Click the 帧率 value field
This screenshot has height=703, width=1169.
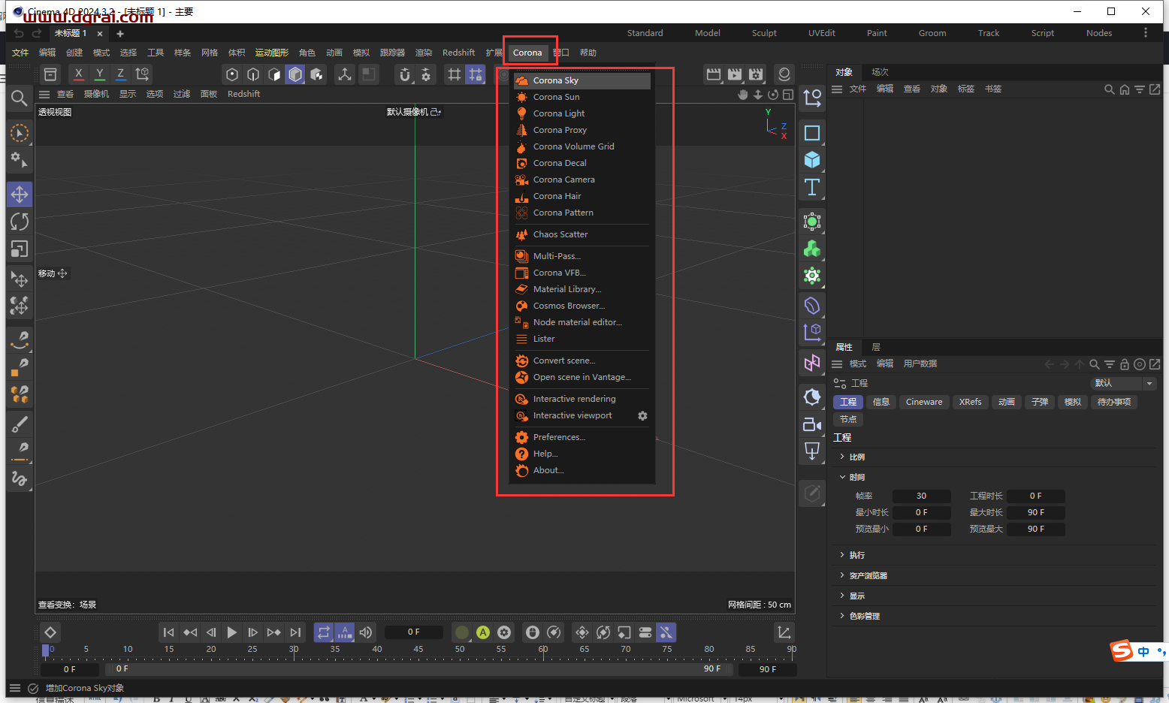tap(921, 496)
